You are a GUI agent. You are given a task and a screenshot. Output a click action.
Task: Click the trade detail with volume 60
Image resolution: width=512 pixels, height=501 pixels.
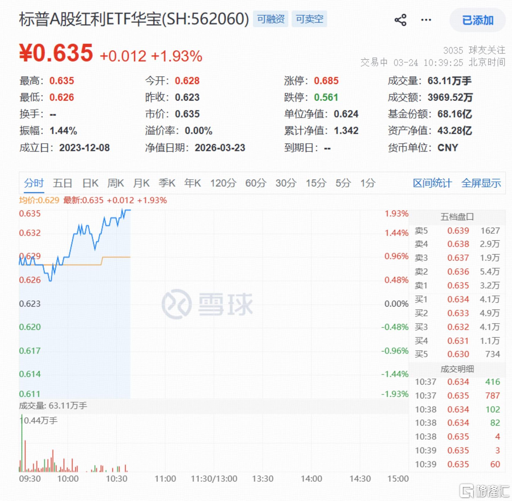(x=457, y=464)
